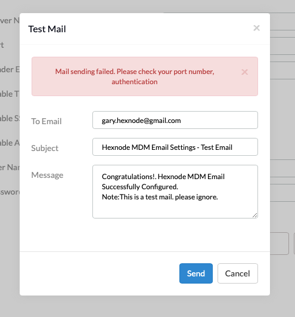This screenshot has height=317, width=295.
Task: Click the red error message text
Action: click(135, 76)
